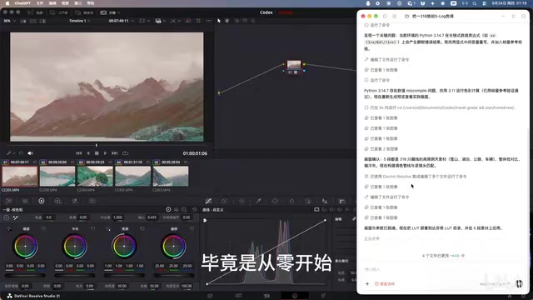Click the auto balance button in primaries

click(7, 217)
